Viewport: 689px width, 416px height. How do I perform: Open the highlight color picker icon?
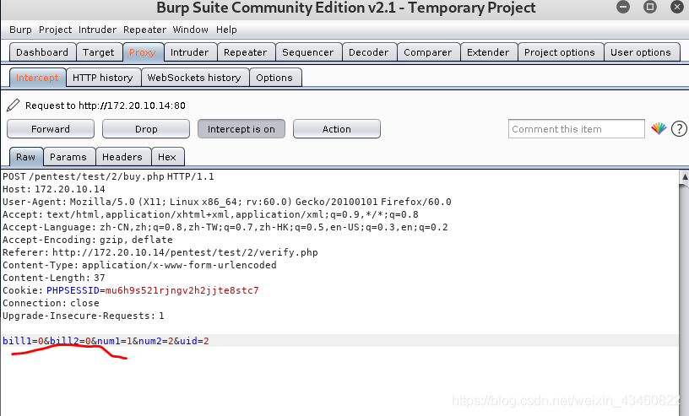point(659,129)
